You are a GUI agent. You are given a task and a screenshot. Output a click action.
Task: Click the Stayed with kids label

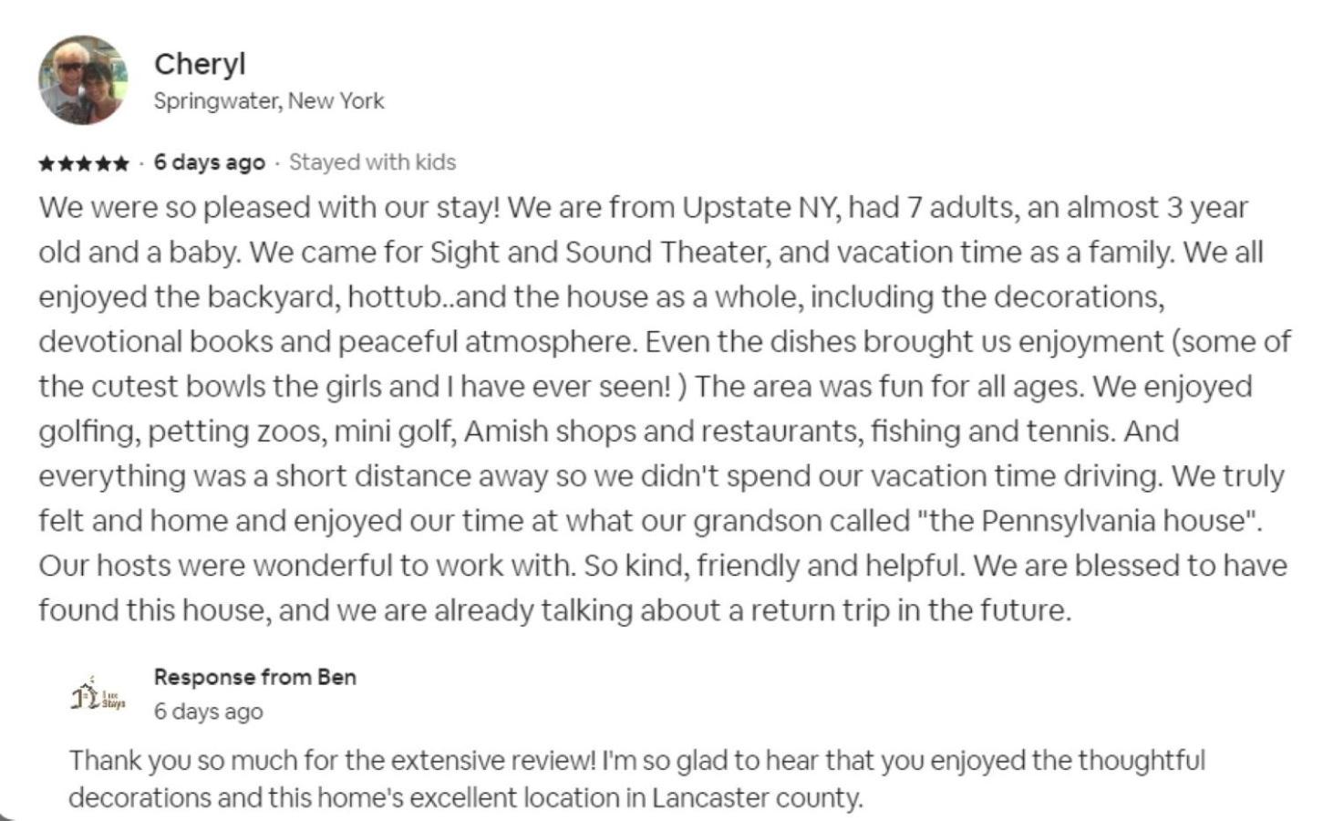pos(372,162)
